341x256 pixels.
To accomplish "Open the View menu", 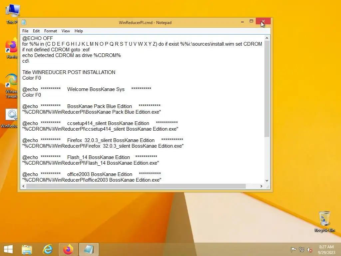I will (66, 31).
